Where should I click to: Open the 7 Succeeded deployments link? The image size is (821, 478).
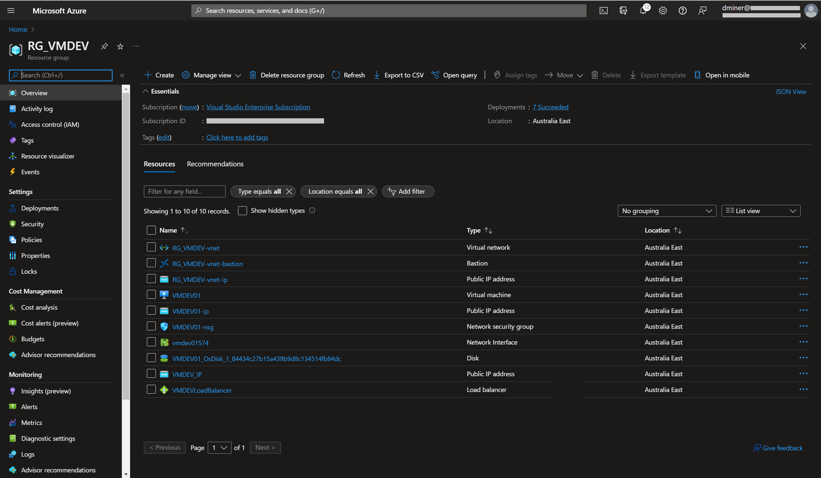[x=550, y=107]
